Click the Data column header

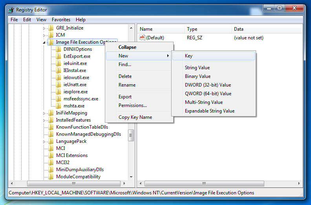point(267,29)
